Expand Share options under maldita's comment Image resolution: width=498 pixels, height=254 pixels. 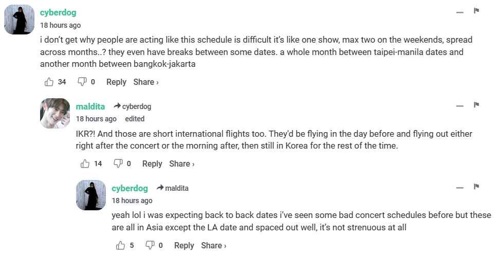(x=182, y=164)
